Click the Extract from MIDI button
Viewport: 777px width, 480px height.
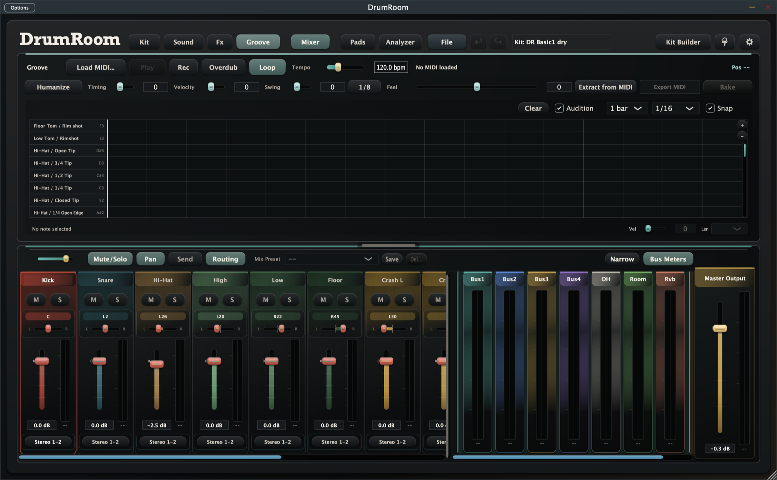coord(606,87)
